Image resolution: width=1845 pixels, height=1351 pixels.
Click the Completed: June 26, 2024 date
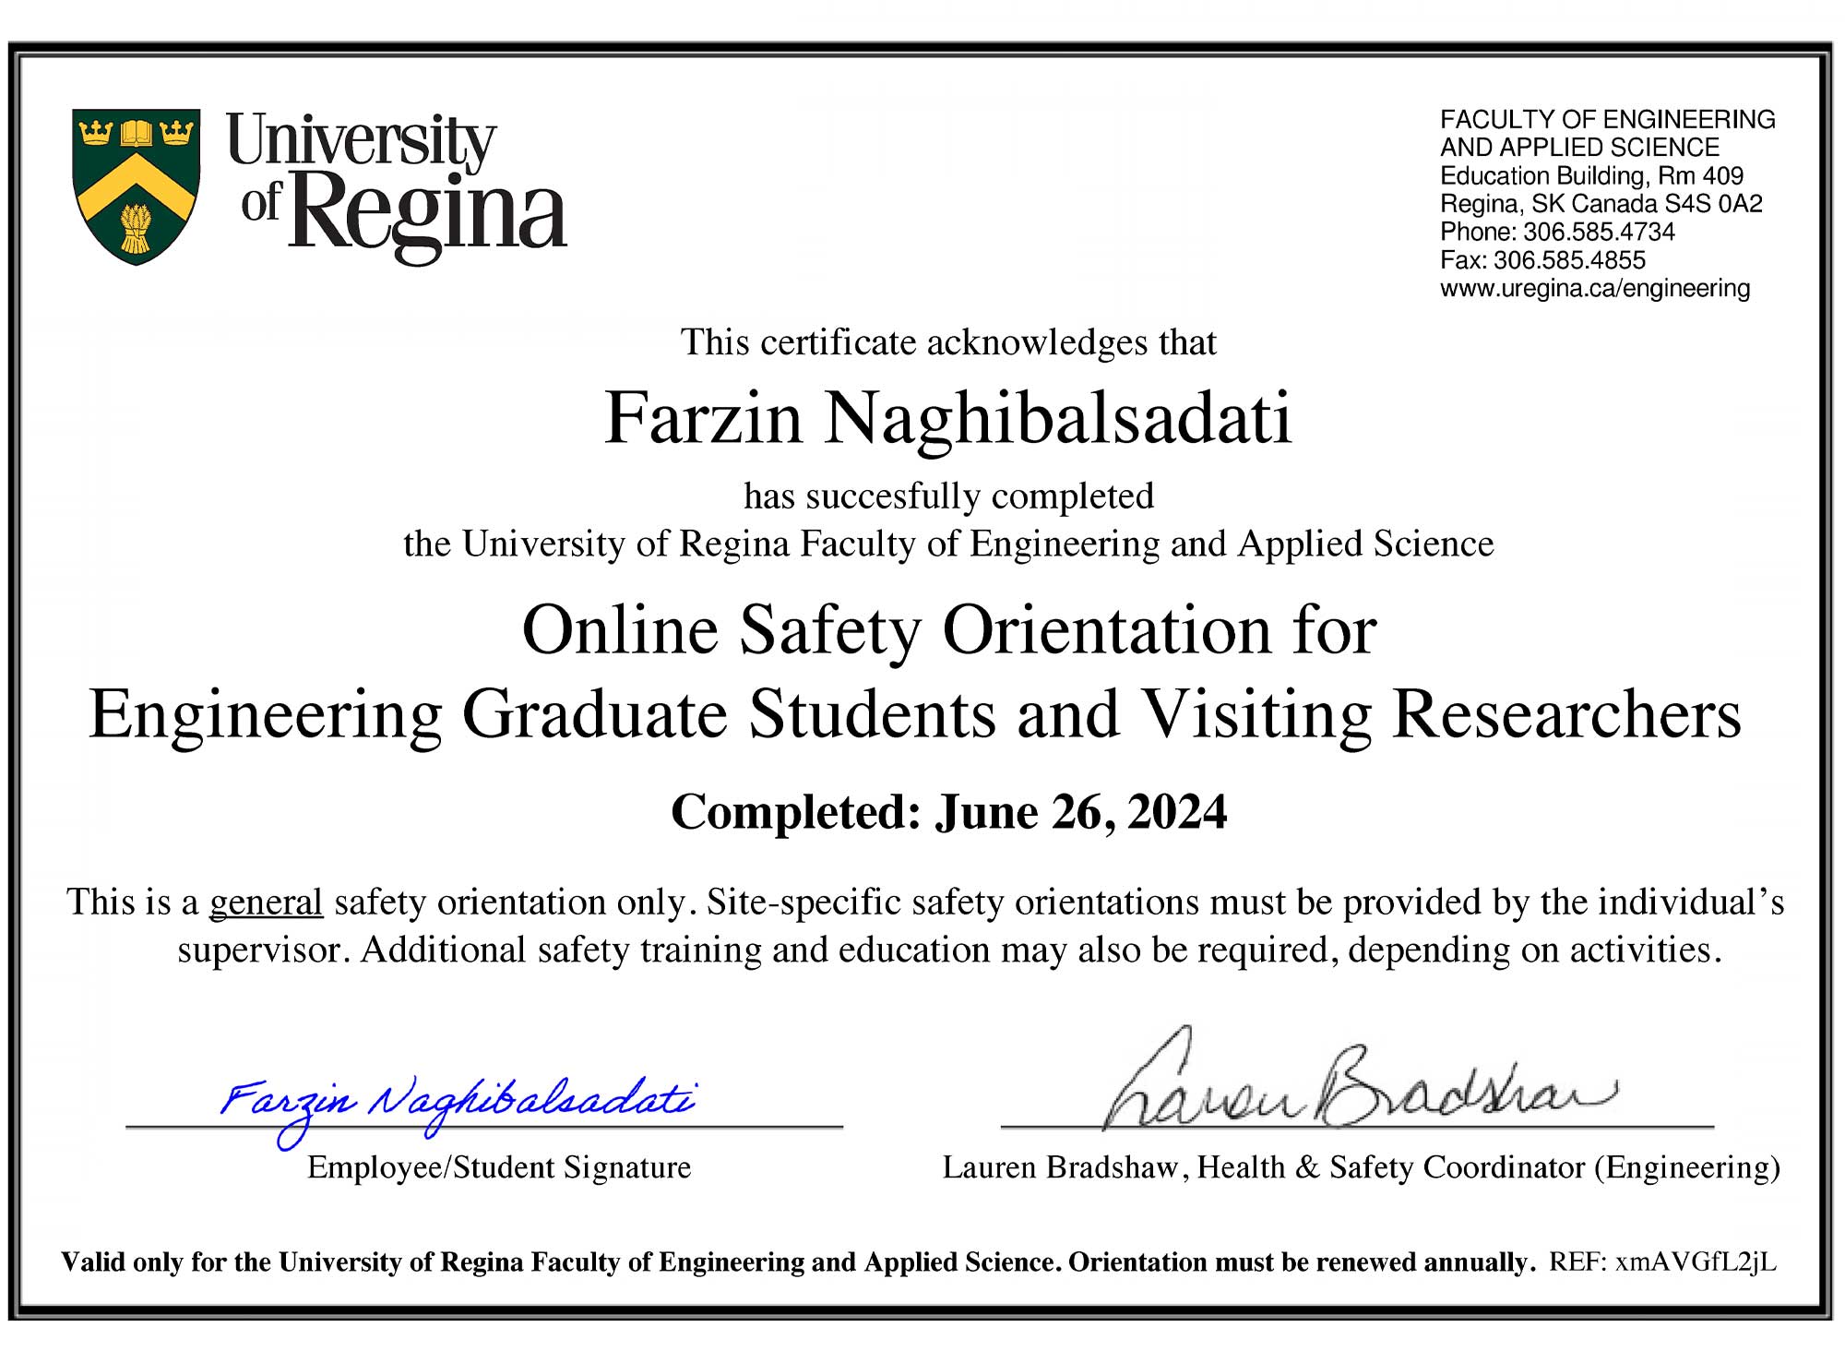[948, 812]
